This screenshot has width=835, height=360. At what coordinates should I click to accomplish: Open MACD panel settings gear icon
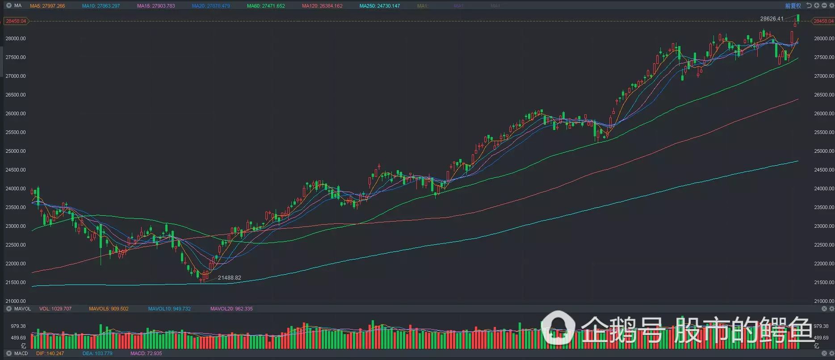coord(831,353)
